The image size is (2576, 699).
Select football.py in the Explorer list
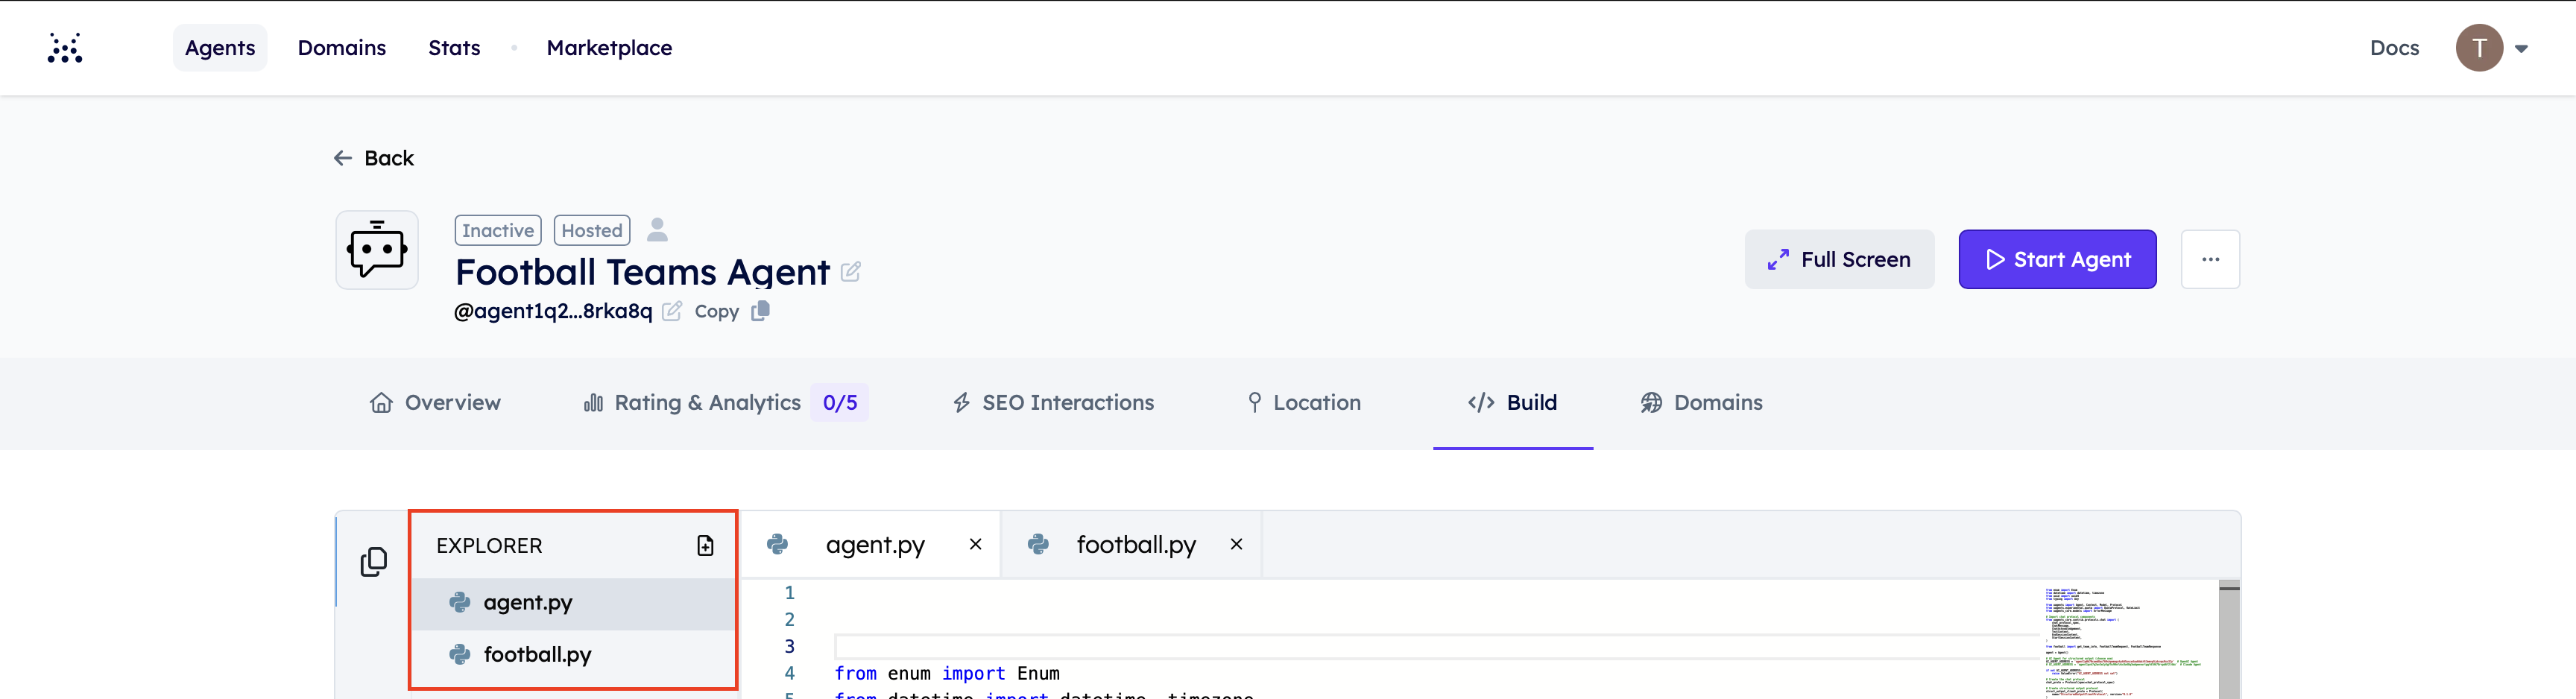tap(537, 654)
